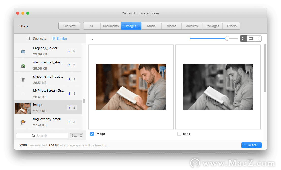Screen dimensions: 281x170
Task: Switch to the All tab
Action: coord(91,26)
